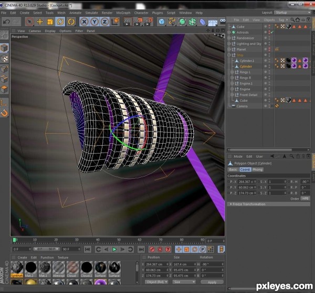This screenshot has width=315, height=293.
Task: Switch to Texture mode checkered cube
Action: [x=4, y=59]
